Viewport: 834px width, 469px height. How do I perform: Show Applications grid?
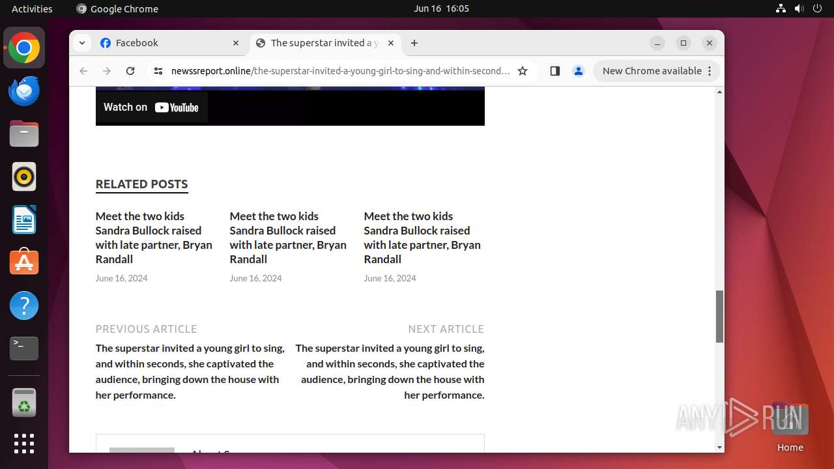[24, 444]
